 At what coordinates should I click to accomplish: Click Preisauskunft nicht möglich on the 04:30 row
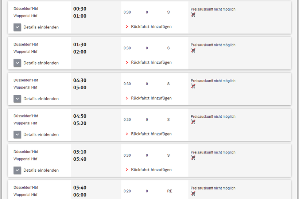pyautogui.click(x=213, y=81)
